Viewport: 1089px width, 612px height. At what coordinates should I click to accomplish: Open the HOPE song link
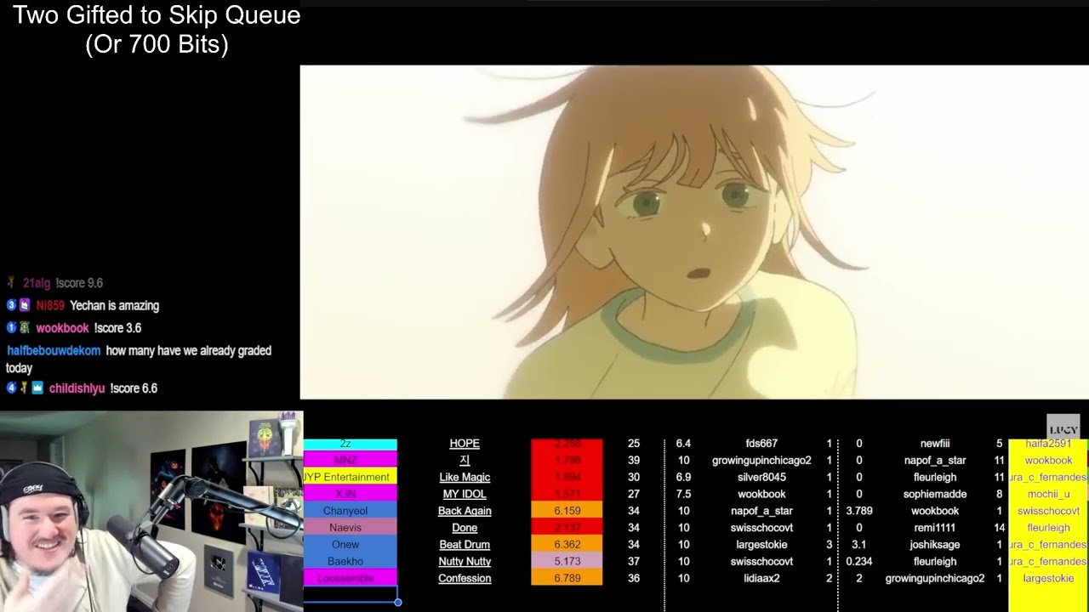pyautogui.click(x=465, y=444)
